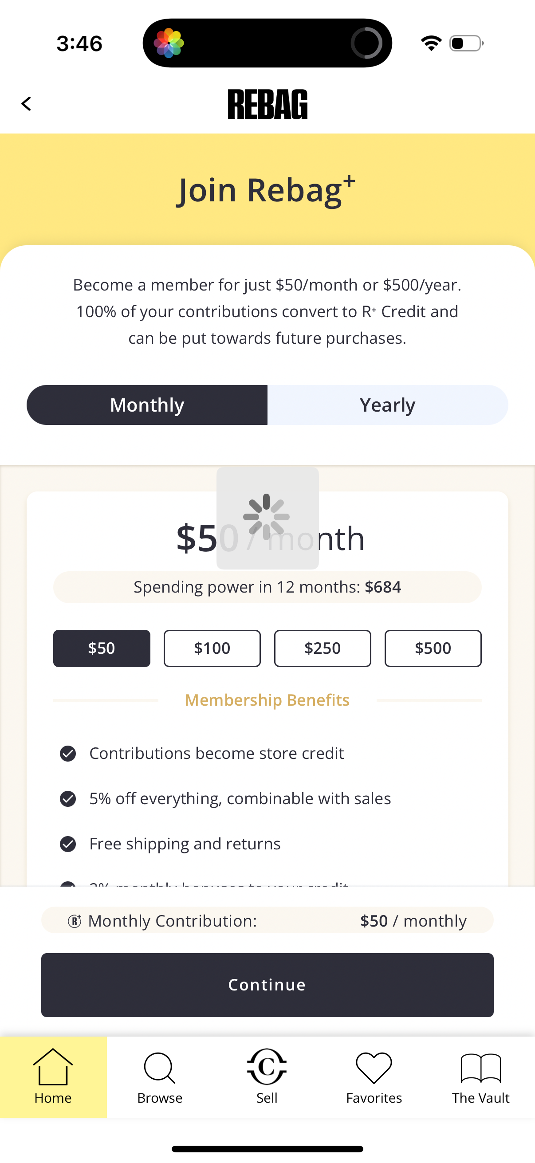Choose the $250 contribution option
The width and height of the screenshot is (535, 1163).
coord(323,648)
